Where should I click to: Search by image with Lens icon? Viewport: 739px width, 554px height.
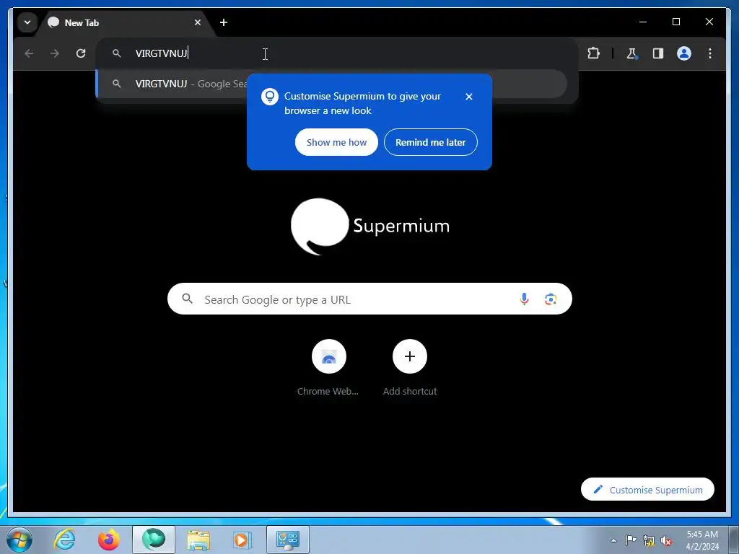[551, 299]
